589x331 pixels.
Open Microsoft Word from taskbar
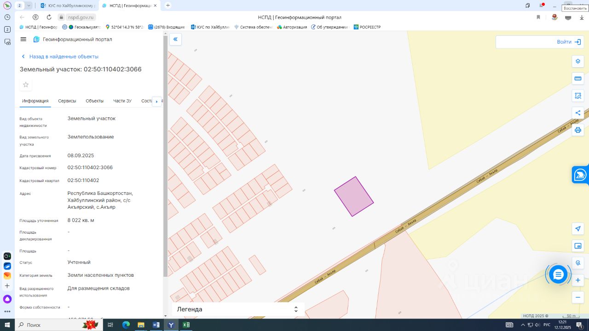[156, 325]
